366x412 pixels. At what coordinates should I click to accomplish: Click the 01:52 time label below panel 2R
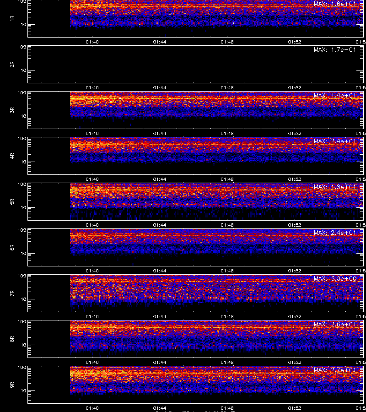pyautogui.click(x=295, y=88)
